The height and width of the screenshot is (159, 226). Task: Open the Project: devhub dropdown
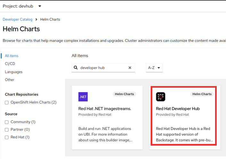click(x=22, y=6)
